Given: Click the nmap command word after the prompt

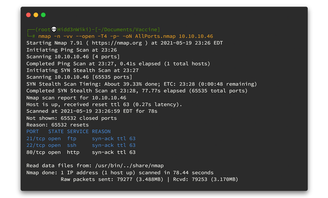Looking at the screenshot, I should click(x=45, y=36).
